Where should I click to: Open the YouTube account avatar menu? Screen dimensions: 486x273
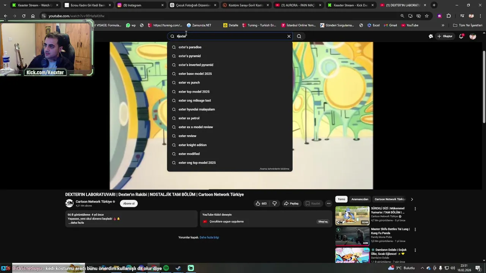tap(473, 36)
